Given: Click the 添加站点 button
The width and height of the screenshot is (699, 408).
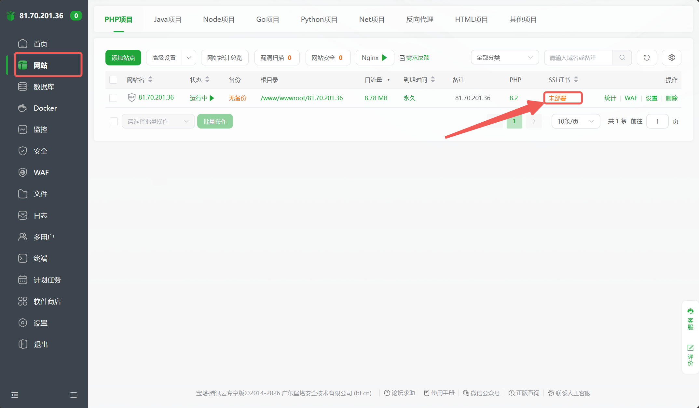Looking at the screenshot, I should 123,58.
